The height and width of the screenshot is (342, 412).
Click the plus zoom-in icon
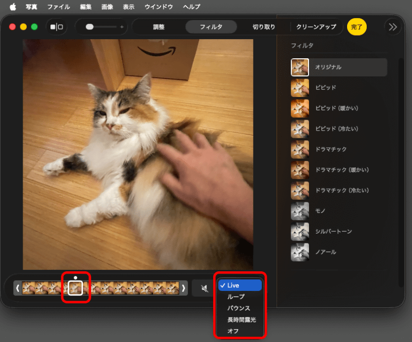pyautogui.click(x=122, y=27)
